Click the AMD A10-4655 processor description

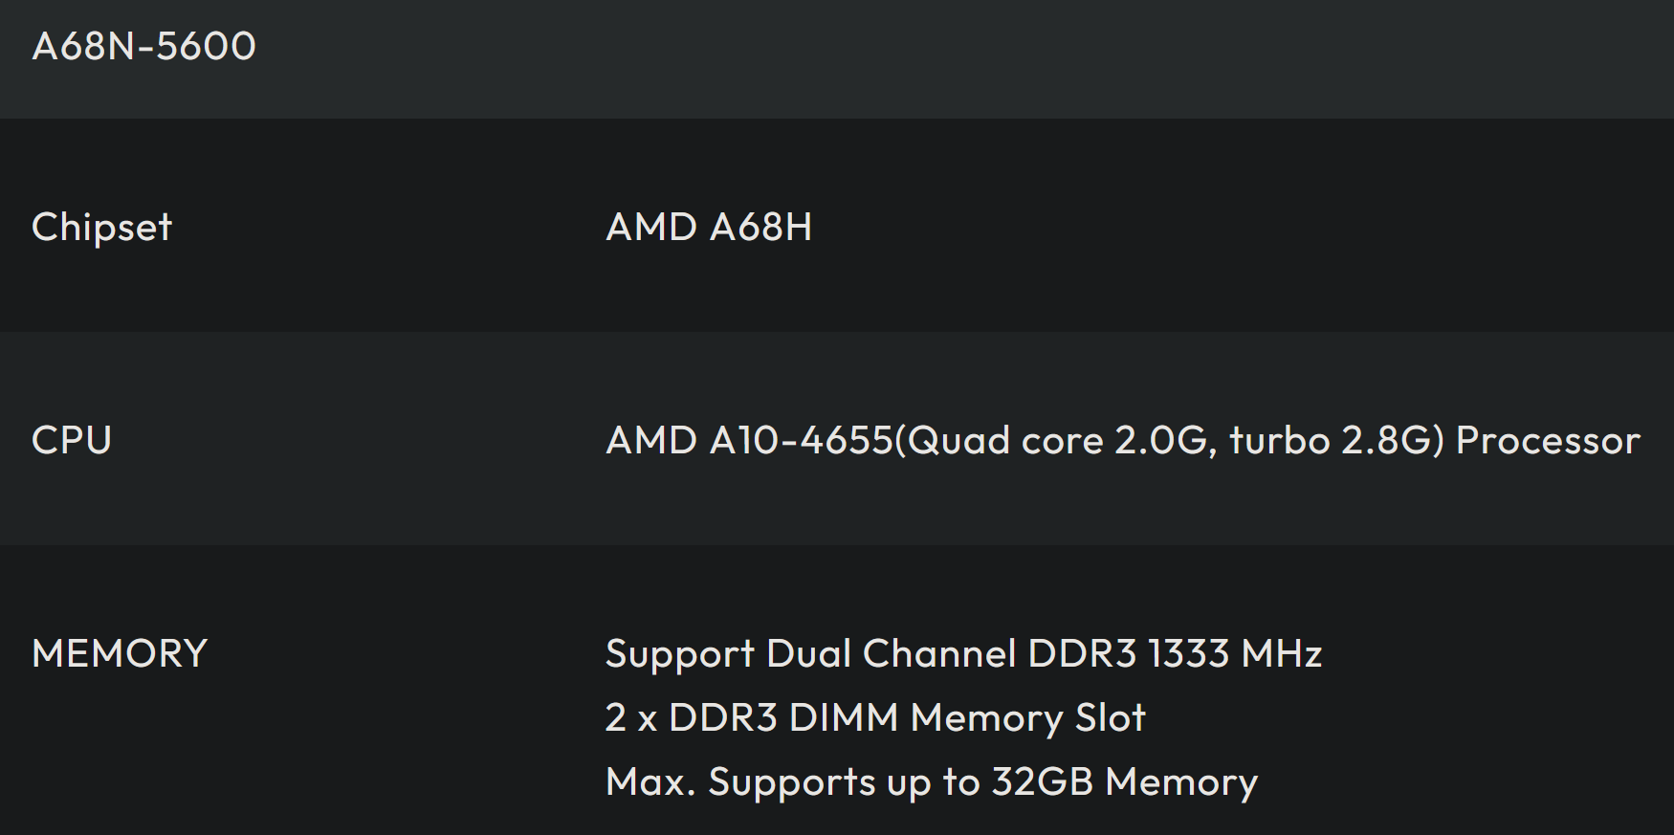point(1123,441)
